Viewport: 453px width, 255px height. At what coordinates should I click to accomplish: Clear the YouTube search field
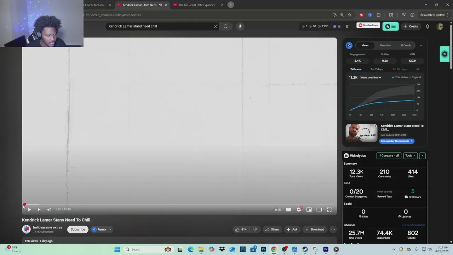pyautogui.click(x=215, y=26)
